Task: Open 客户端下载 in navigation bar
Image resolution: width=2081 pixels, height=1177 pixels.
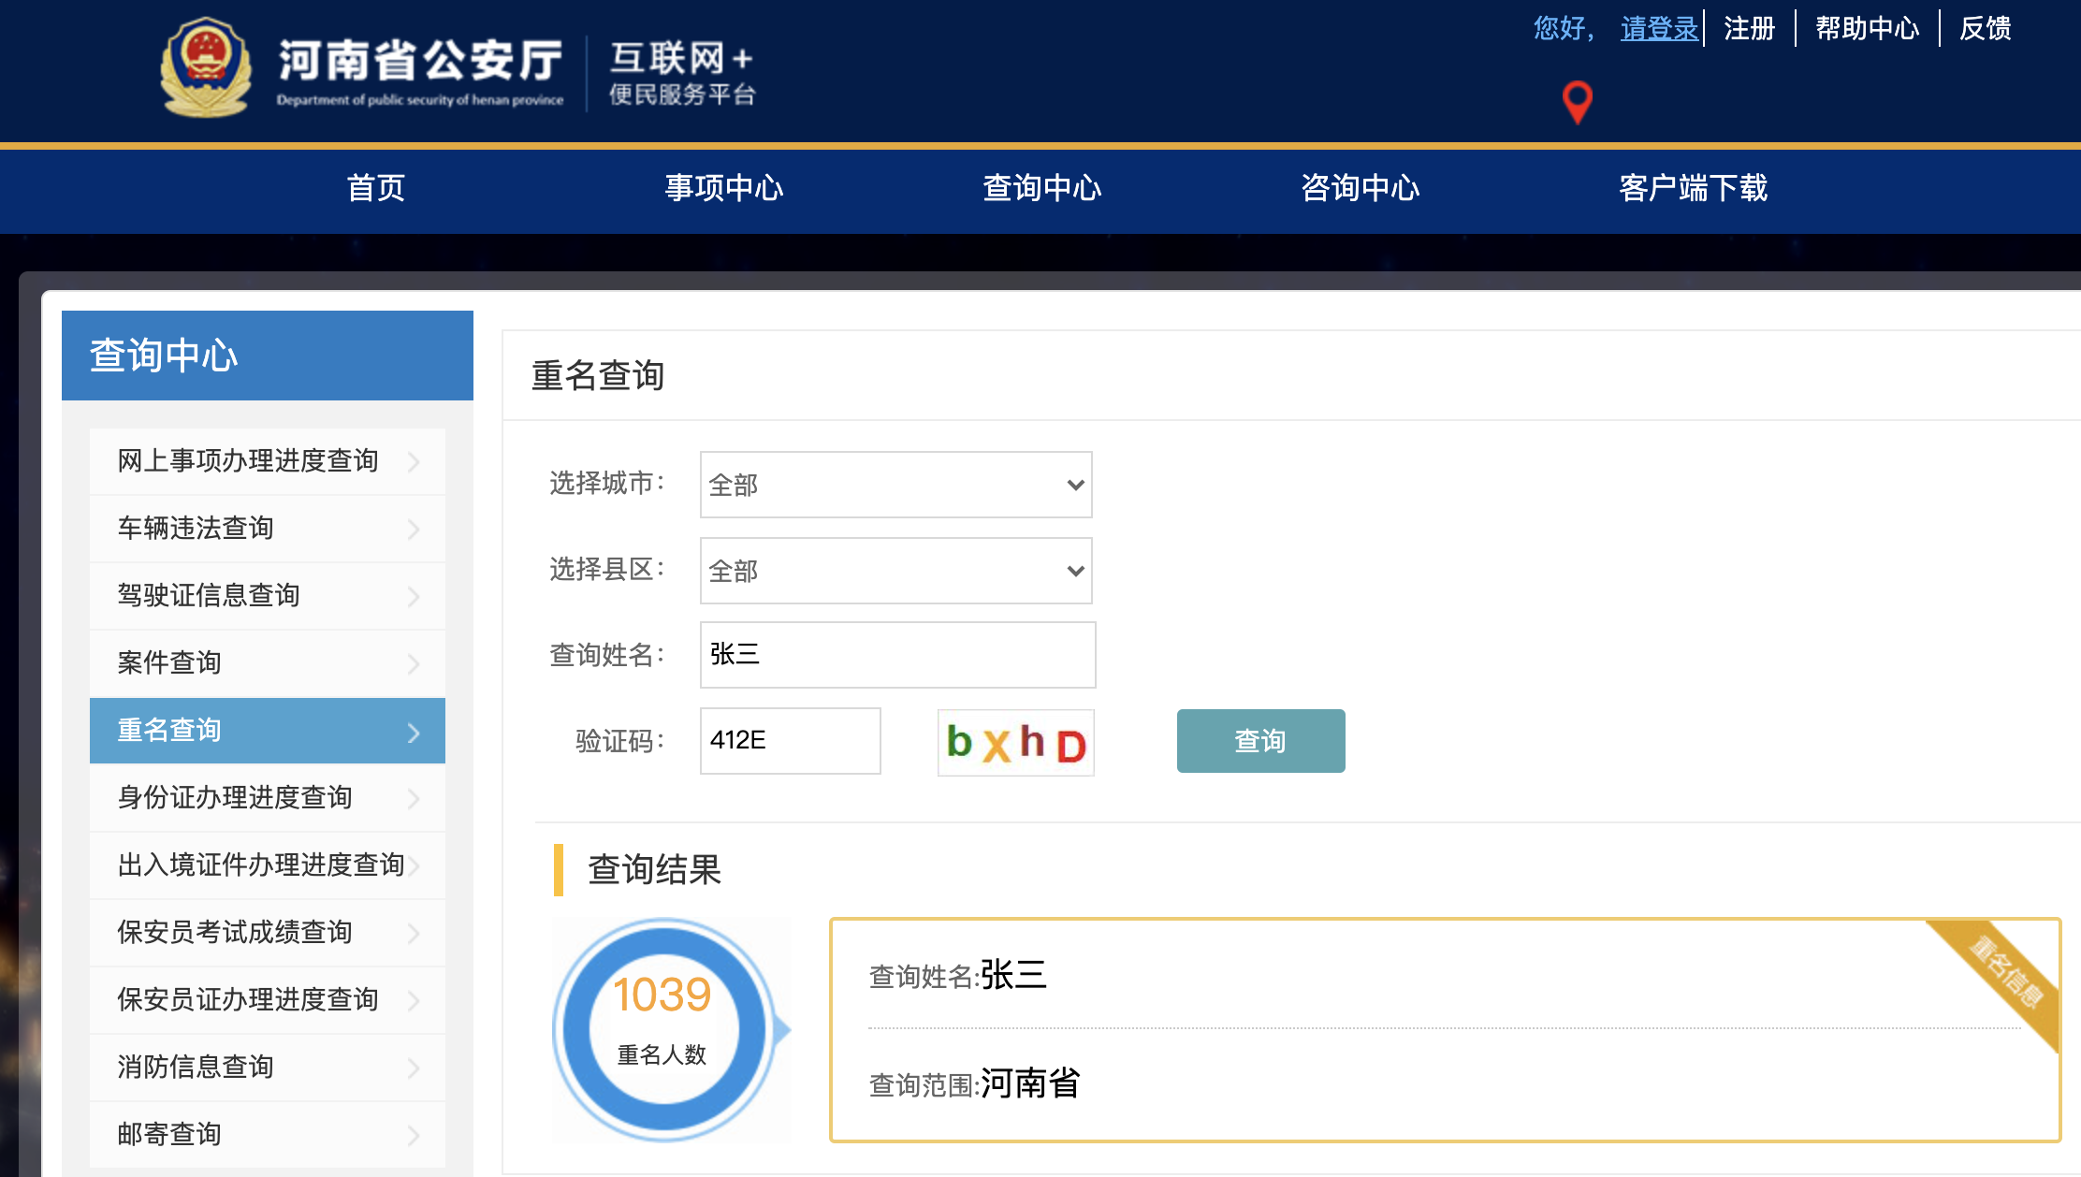Action: (1693, 188)
